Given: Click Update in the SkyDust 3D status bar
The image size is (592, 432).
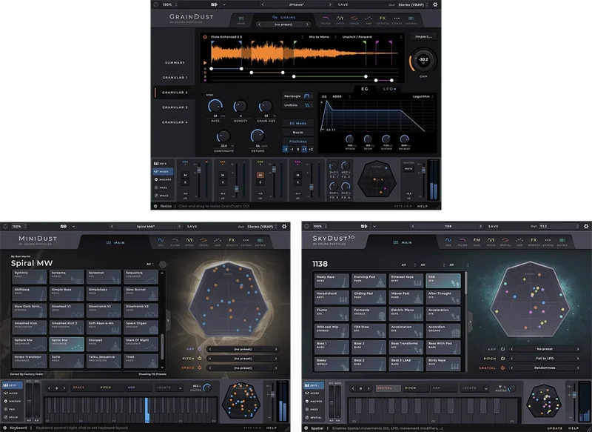Looking at the screenshot, I should pyautogui.click(x=554, y=428).
